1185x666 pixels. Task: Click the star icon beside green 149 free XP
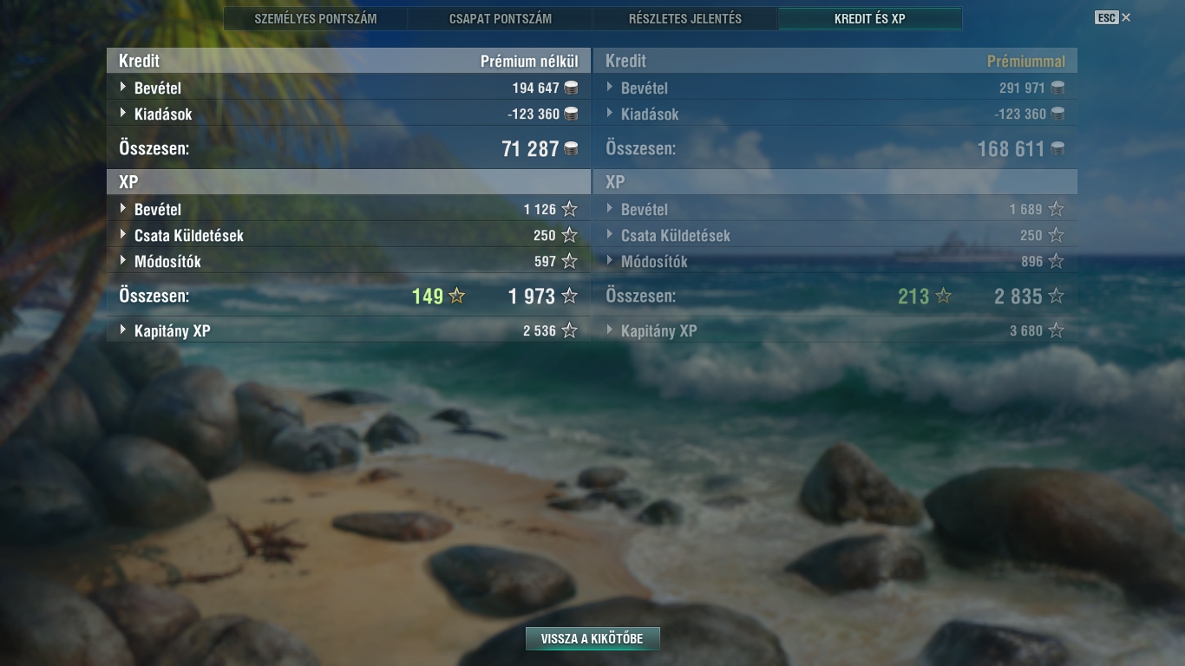456,296
